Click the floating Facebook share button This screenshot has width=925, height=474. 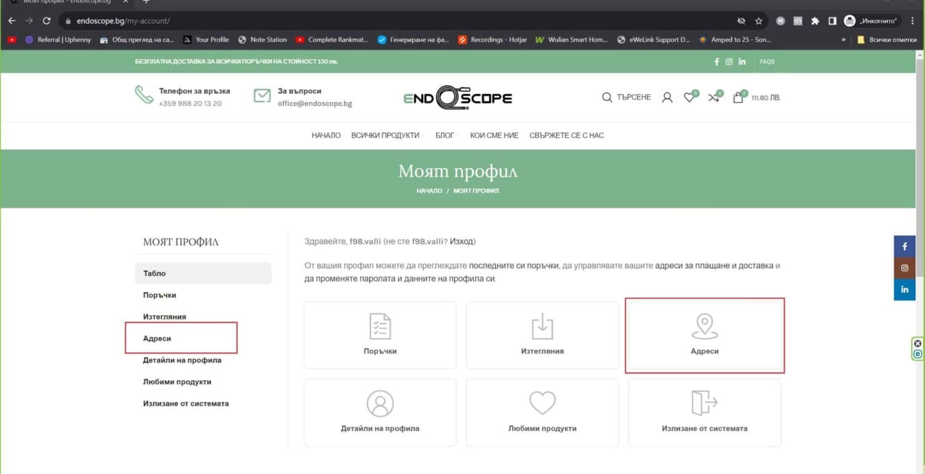tap(905, 246)
